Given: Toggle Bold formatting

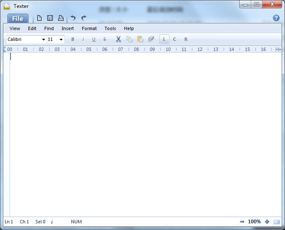Looking at the screenshot, I should point(73,39).
